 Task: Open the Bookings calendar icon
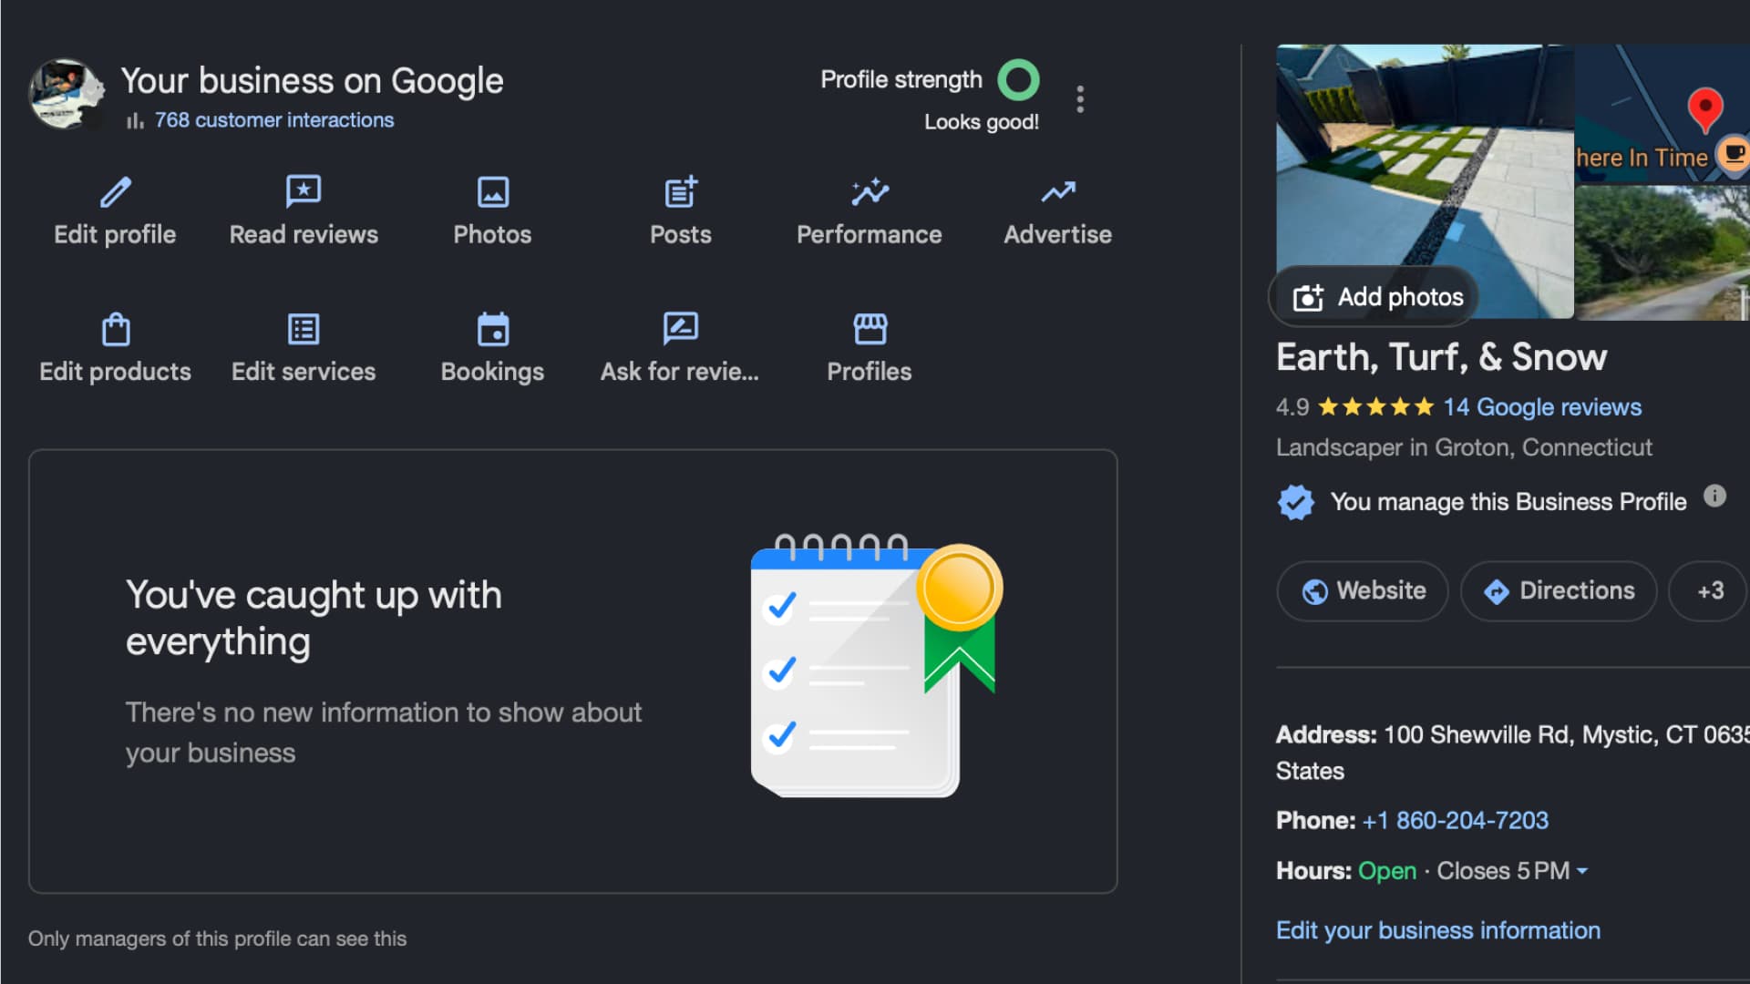(492, 329)
